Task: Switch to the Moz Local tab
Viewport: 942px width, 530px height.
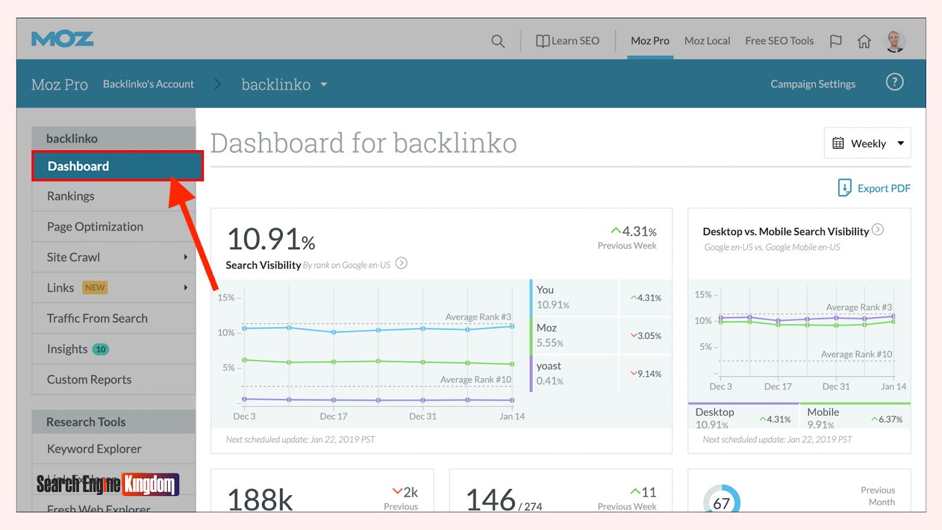Action: click(707, 41)
